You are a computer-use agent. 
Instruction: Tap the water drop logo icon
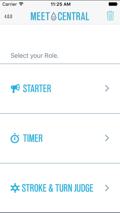tap(54, 16)
